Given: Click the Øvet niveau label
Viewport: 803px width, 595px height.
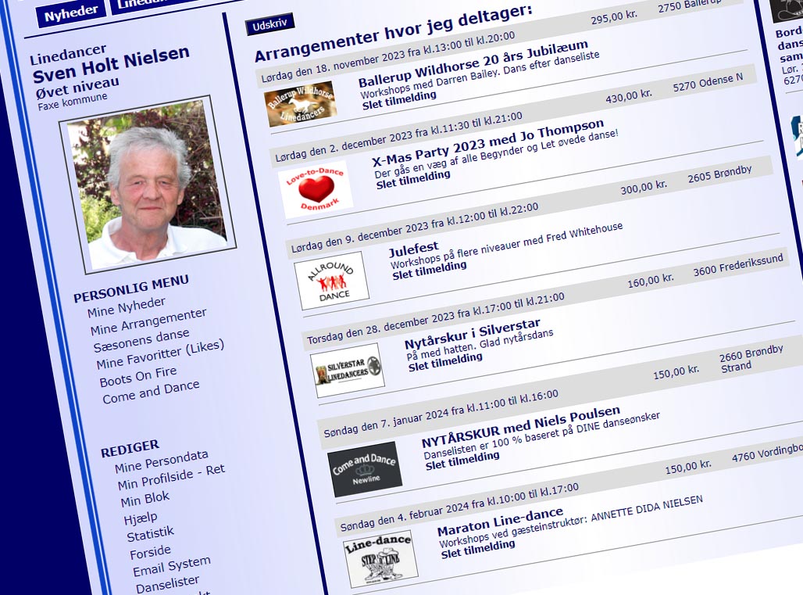Looking at the screenshot, I should click(x=77, y=88).
